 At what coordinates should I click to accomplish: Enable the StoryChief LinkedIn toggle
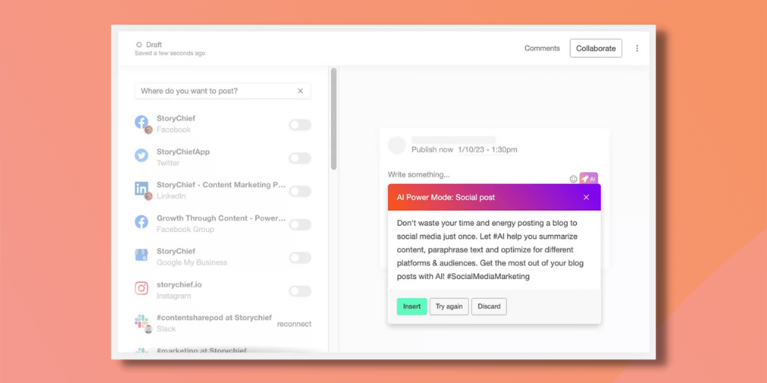[300, 191]
